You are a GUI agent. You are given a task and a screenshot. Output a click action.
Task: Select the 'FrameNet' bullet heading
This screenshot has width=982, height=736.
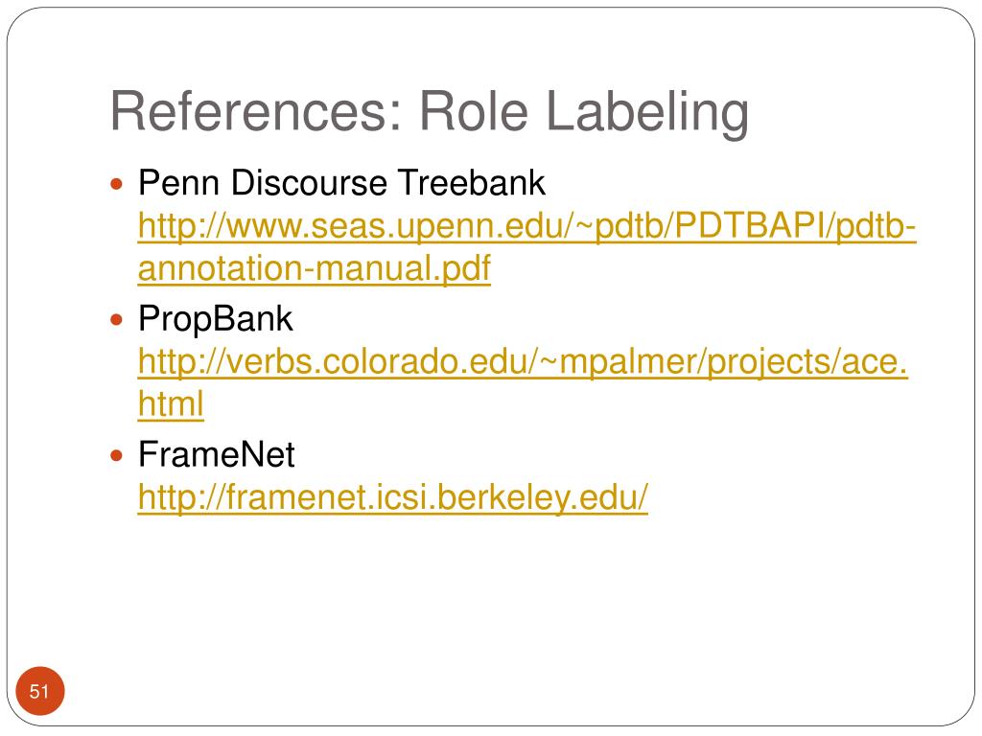[x=217, y=454]
